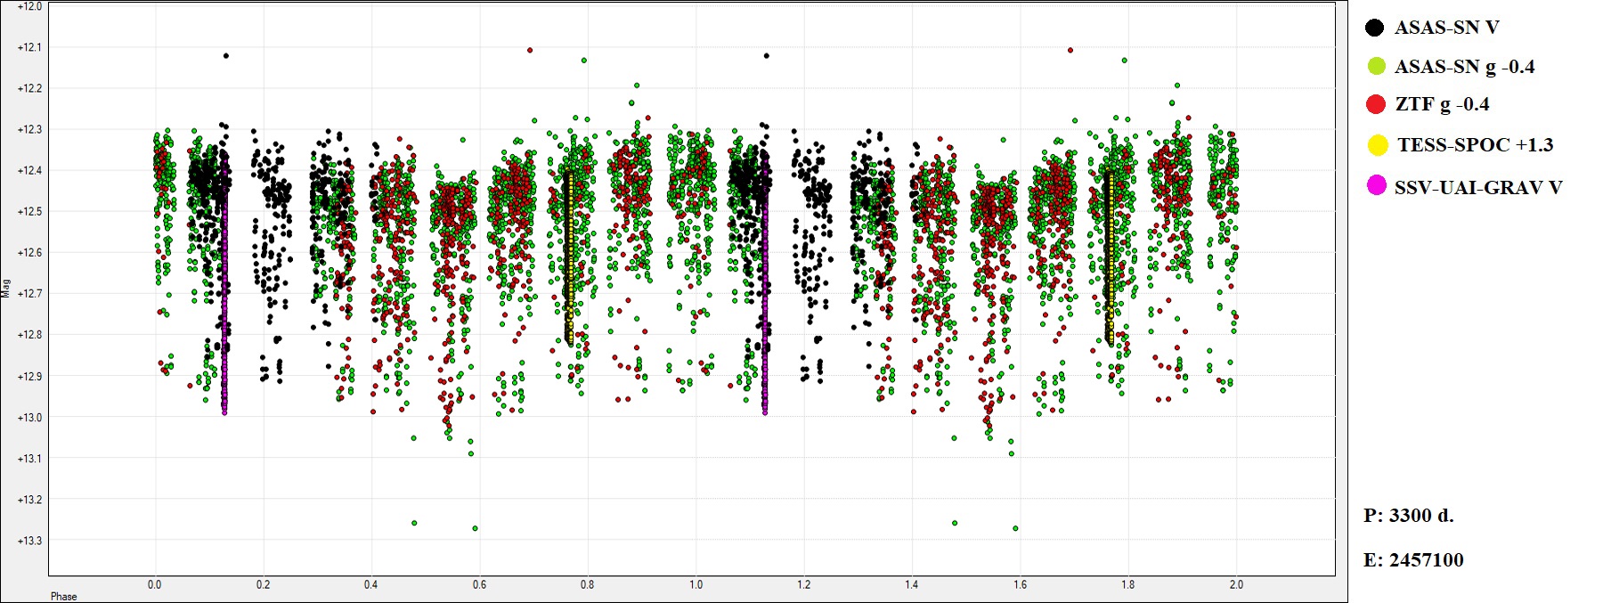Image resolution: width=1603 pixels, height=603 pixels.
Task: Click the +13.1 magnitude tick label
Action: coord(29,458)
